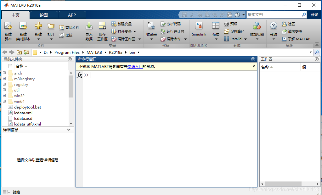322x195 pixels.
Task: Click 清除命令 (Clear Commands)
Action: (x=171, y=39)
